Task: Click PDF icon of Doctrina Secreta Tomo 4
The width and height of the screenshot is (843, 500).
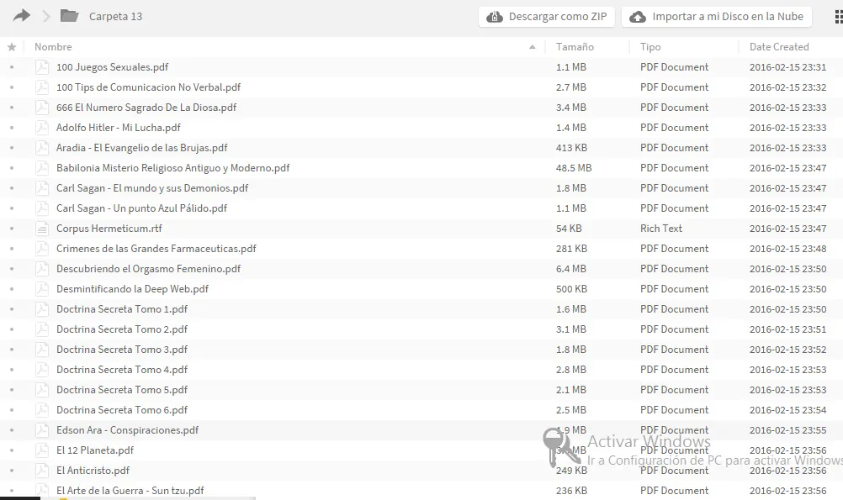Action: pyautogui.click(x=42, y=370)
